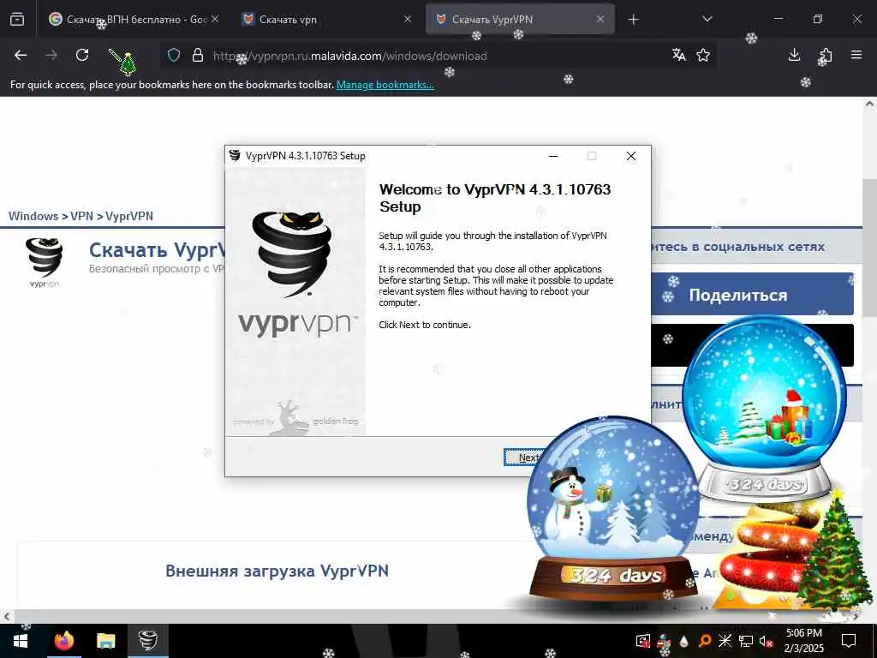
Task: Click the horizontal scrollbar left arrow
Action: 6,616
